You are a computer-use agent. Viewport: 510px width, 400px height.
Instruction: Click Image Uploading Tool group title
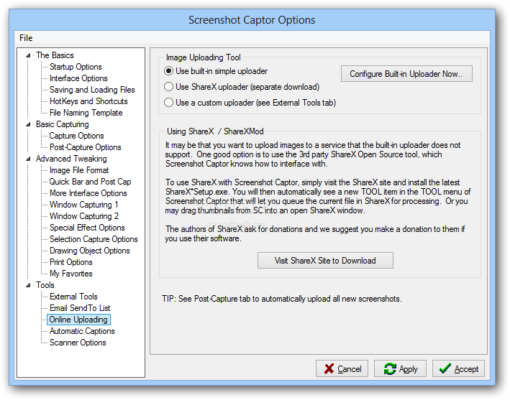204,57
